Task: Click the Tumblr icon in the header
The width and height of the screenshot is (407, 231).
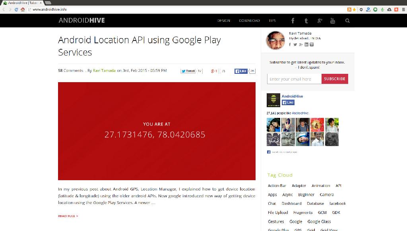Action: (x=306, y=20)
